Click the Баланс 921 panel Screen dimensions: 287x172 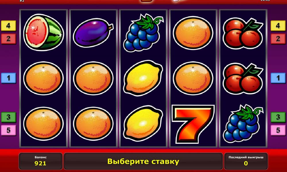(x=40, y=161)
